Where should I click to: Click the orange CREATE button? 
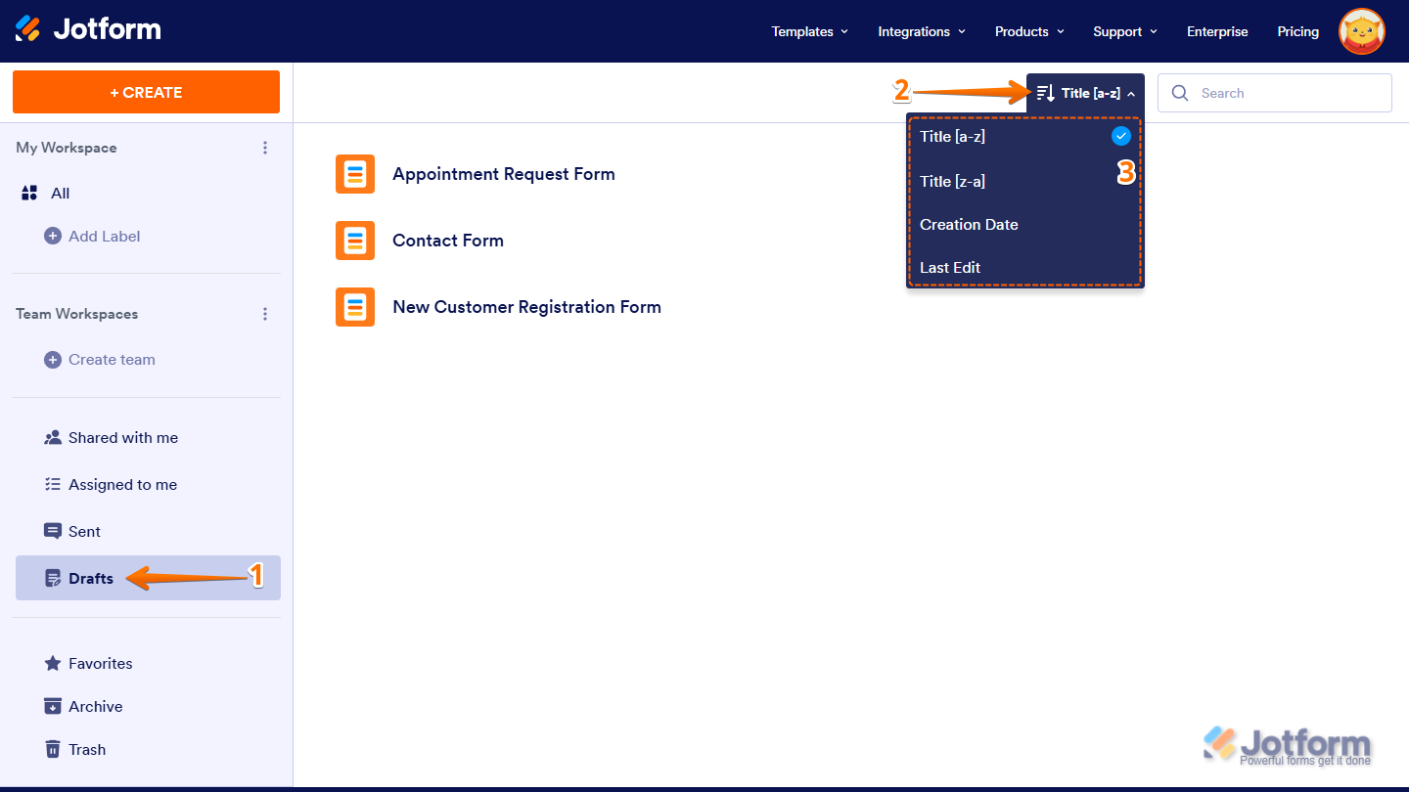pyautogui.click(x=145, y=91)
